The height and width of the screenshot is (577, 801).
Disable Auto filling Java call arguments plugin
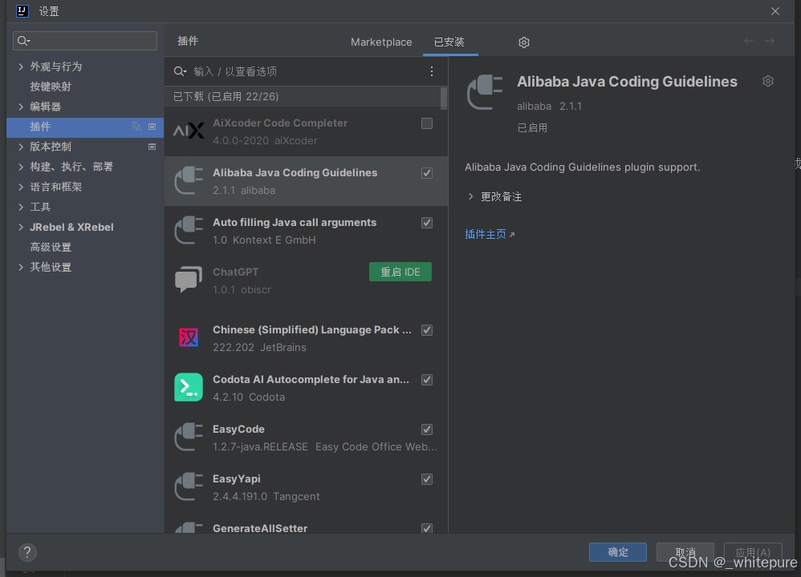427,223
